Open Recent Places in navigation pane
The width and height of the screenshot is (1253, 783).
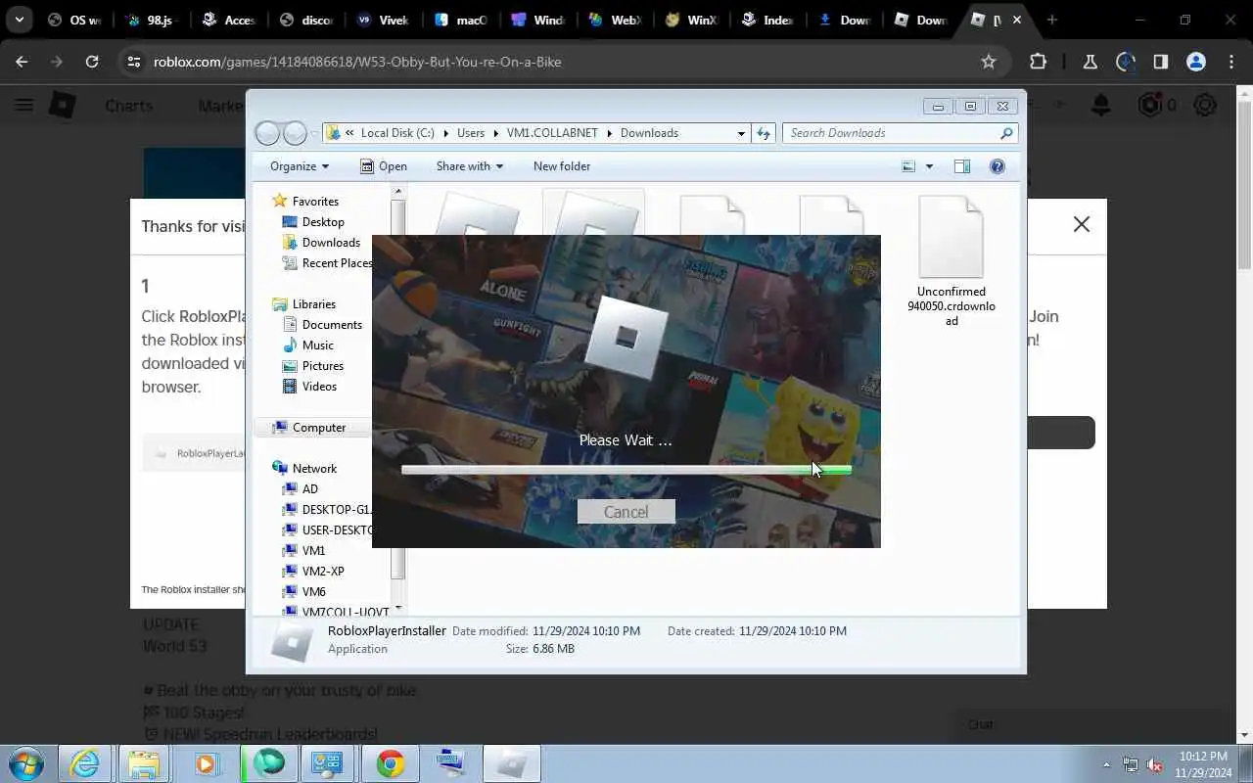coord(337,263)
